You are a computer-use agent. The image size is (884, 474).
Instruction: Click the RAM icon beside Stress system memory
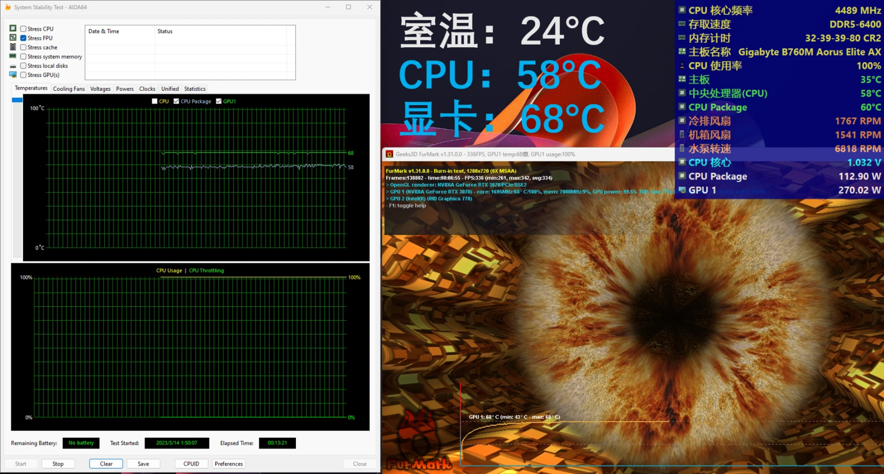(13, 56)
